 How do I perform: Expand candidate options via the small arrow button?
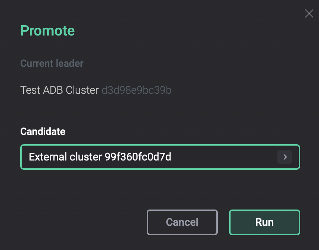coord(285,157)
